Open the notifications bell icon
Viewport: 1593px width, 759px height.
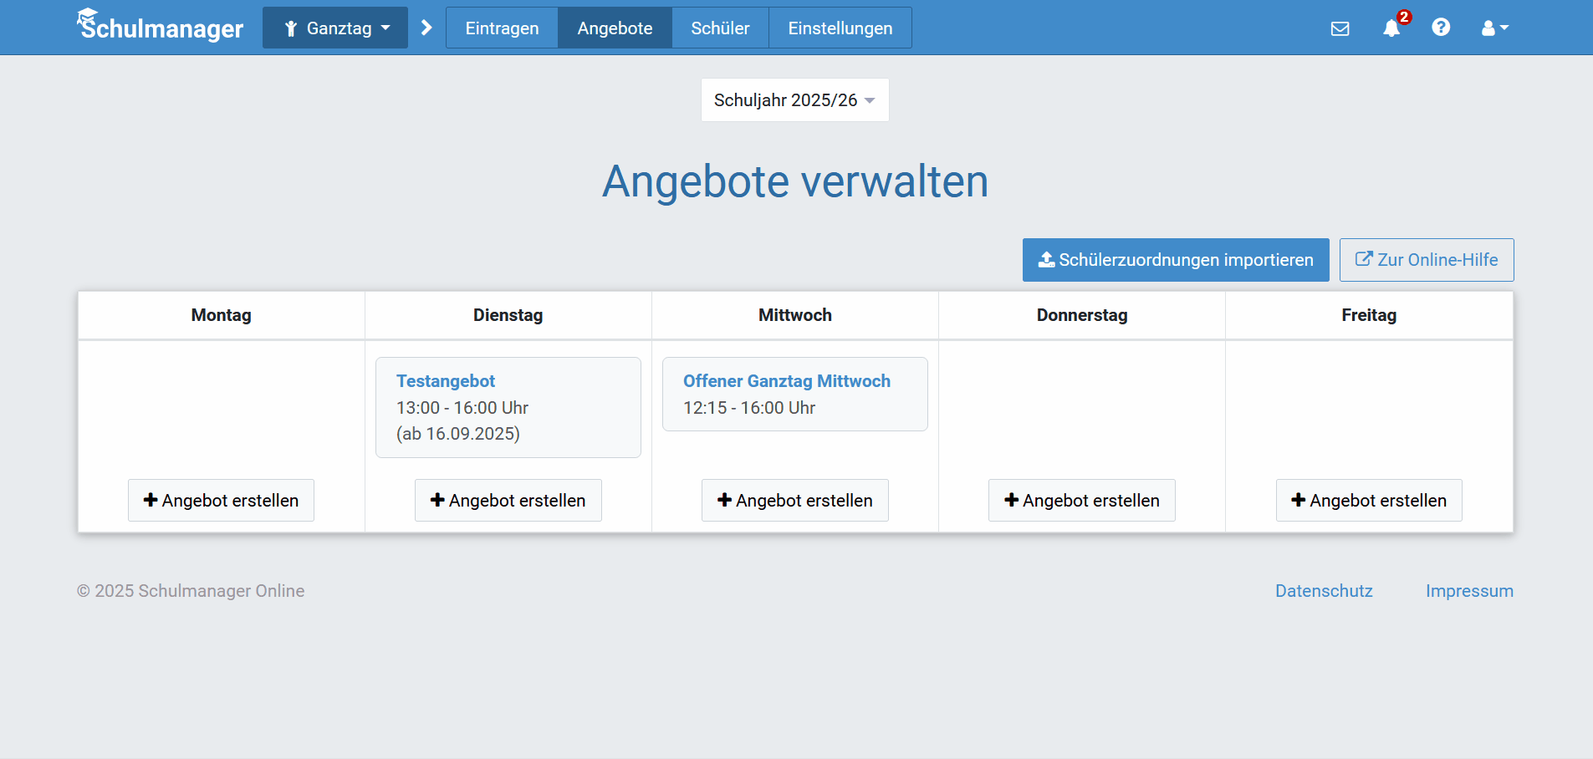point(1391,28)
